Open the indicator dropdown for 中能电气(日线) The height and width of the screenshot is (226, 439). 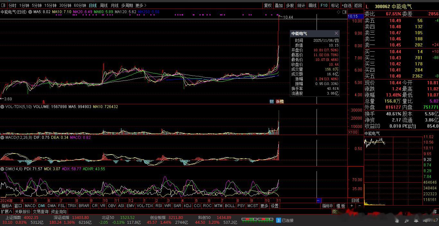[x=30, y=12]
